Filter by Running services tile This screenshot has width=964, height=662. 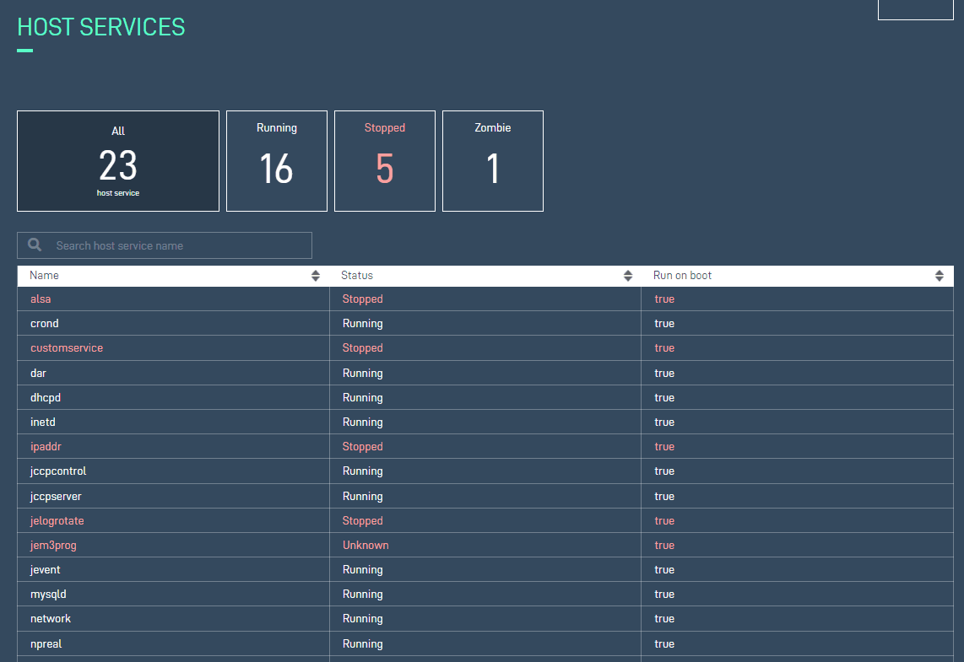tap(277, 161)
